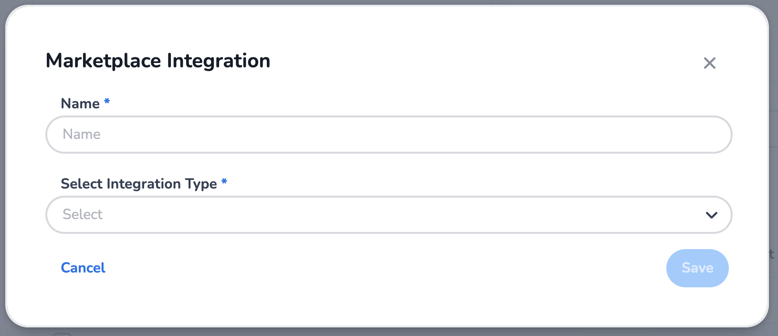Attempt saving with the disabled Save button

pos(697,268)
